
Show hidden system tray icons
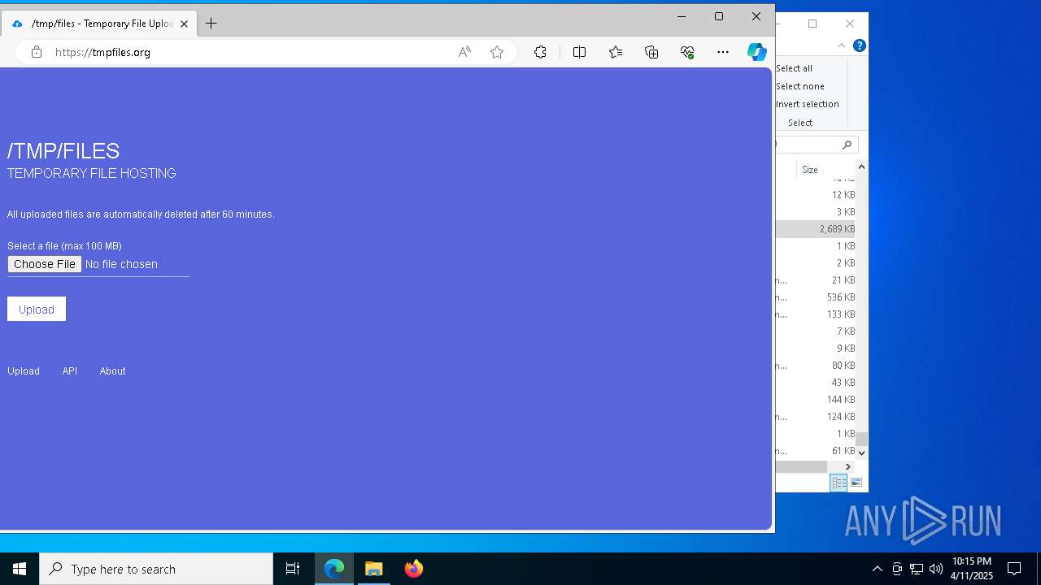click(x=877, y=569)
